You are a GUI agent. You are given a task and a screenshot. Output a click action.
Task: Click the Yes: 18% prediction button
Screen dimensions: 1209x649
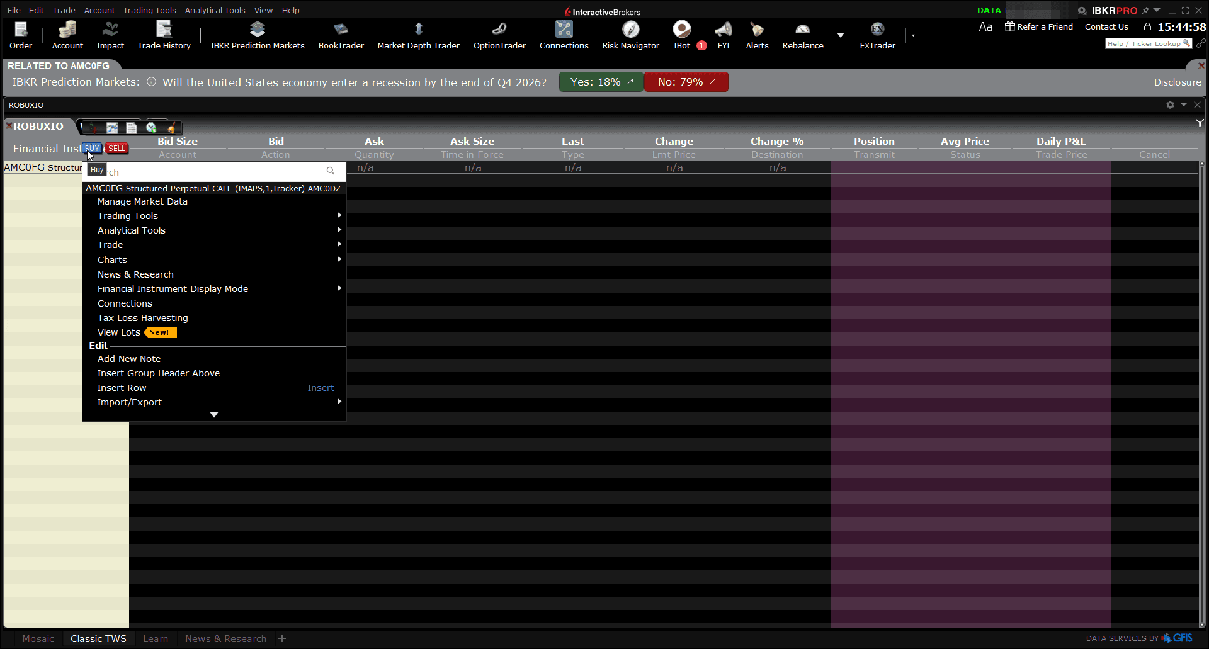click(x=601, y=82)
